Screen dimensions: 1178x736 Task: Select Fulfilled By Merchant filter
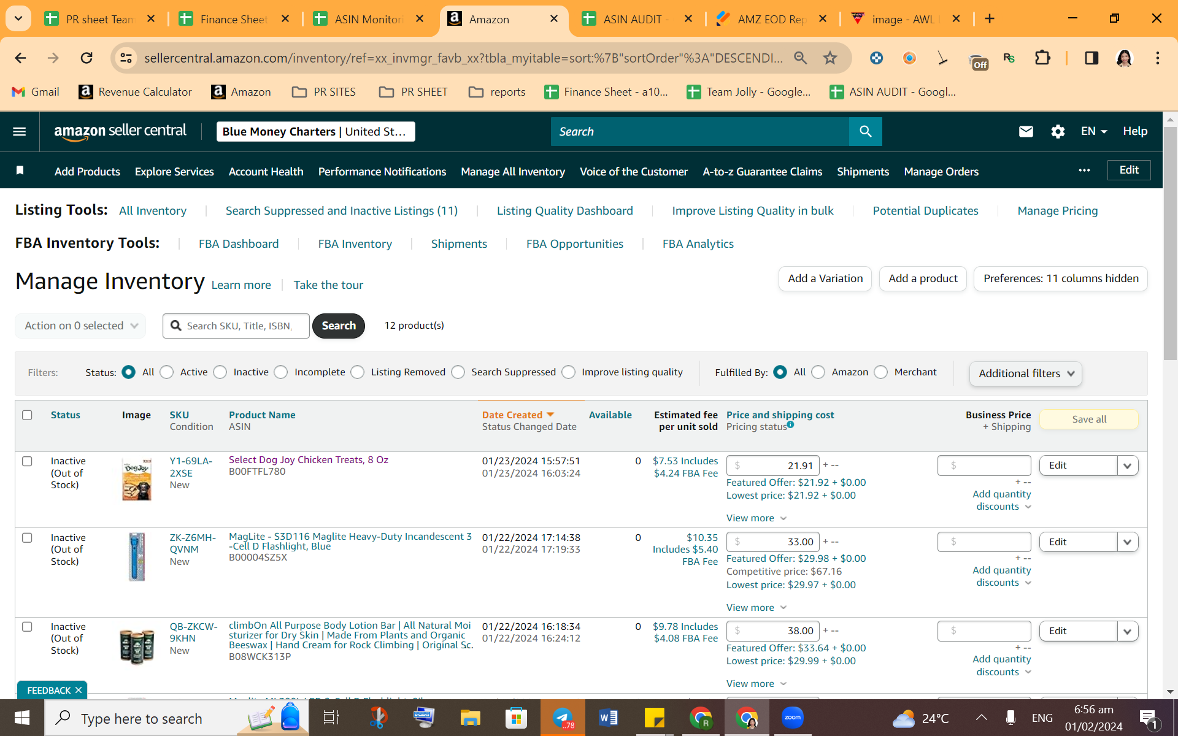[881, 372]
